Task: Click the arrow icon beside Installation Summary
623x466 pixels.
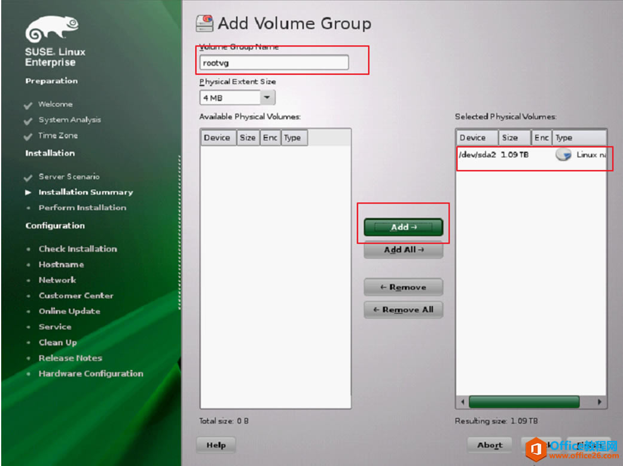Action: 28,192
